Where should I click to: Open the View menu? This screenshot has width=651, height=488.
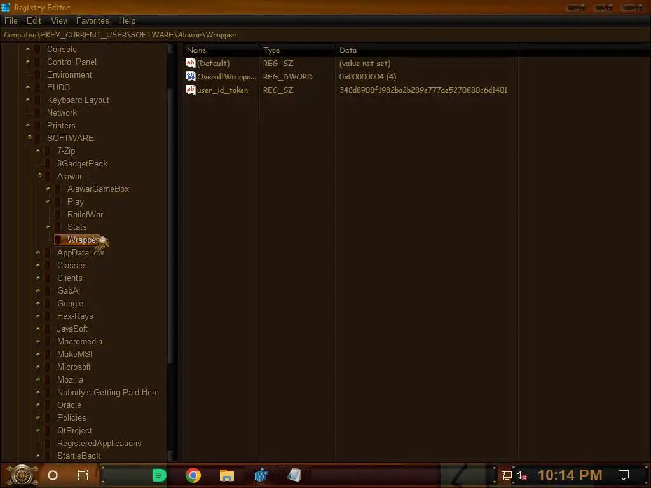point(59,21)
